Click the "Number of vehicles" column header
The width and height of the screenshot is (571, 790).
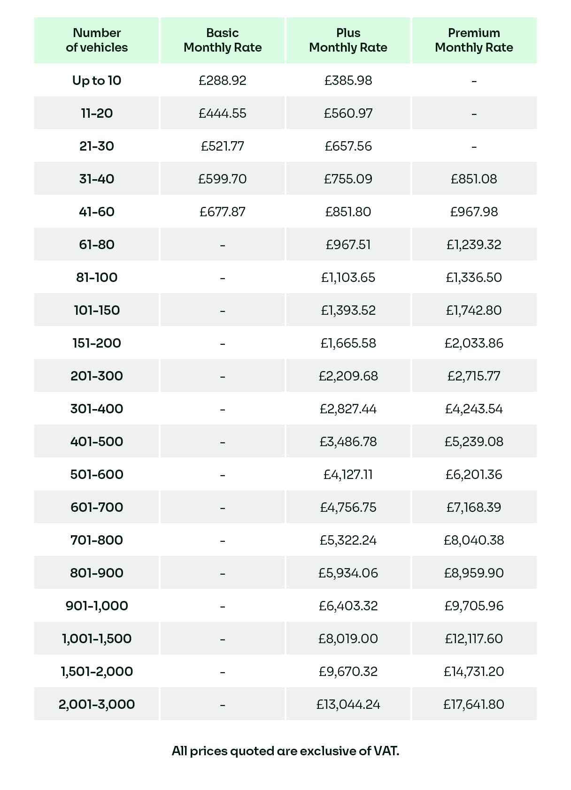(97, 40)
